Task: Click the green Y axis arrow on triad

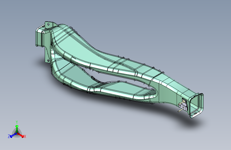Action: [17, 128]
